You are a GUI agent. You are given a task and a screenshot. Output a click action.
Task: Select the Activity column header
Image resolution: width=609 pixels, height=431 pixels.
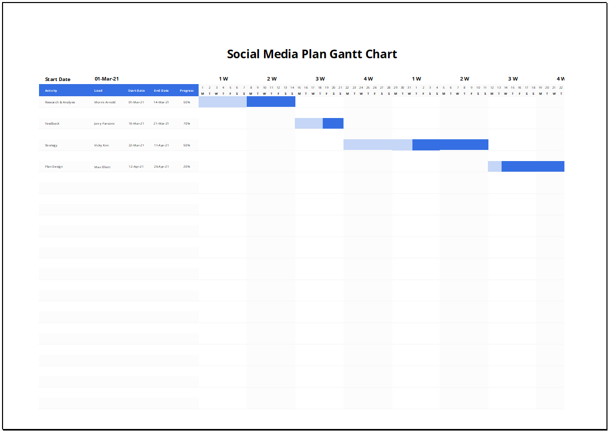pos(51,91)
